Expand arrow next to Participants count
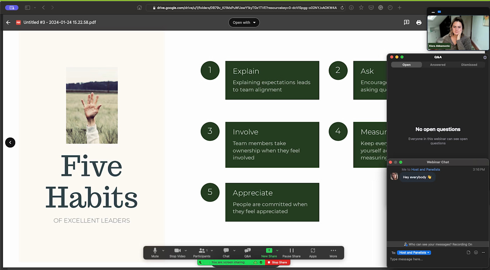The height and width of the screenshot is (270, 490). point(212,250)
